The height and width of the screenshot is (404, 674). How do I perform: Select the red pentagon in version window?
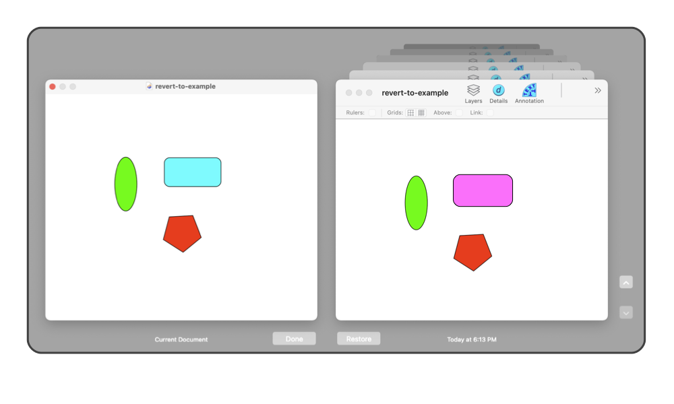point(473,252)
